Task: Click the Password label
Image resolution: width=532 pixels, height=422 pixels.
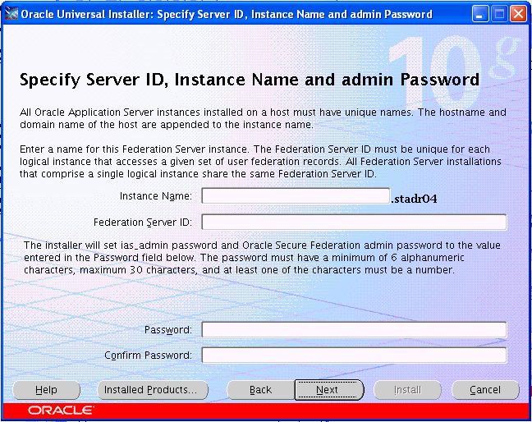Action: (168, 330)
